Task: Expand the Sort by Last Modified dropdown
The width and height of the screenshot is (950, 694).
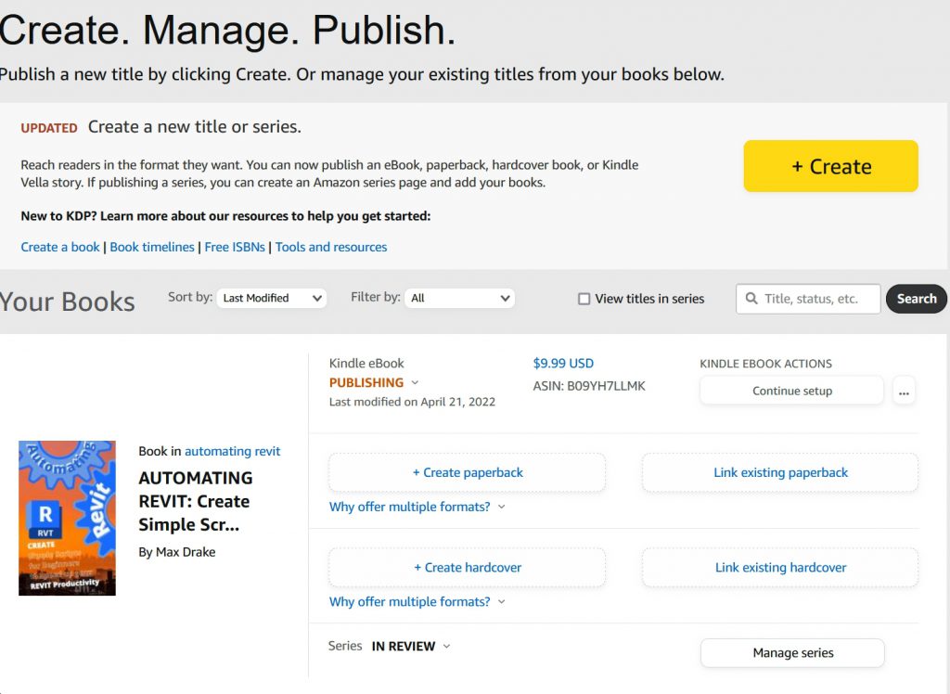Action: 272,298
